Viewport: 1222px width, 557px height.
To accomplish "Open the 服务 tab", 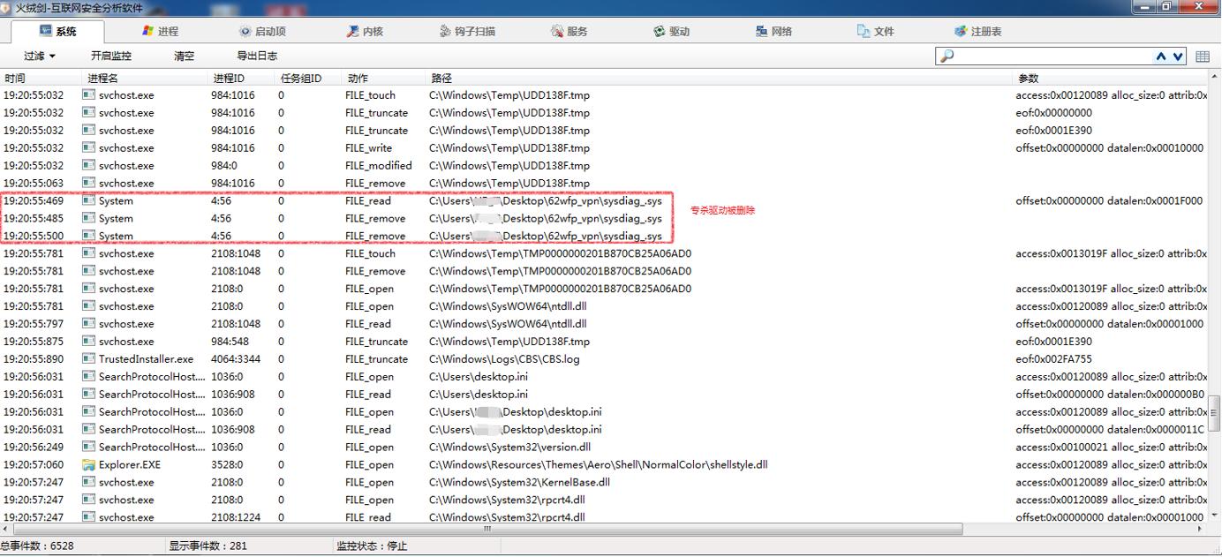I will pos(569,31).
